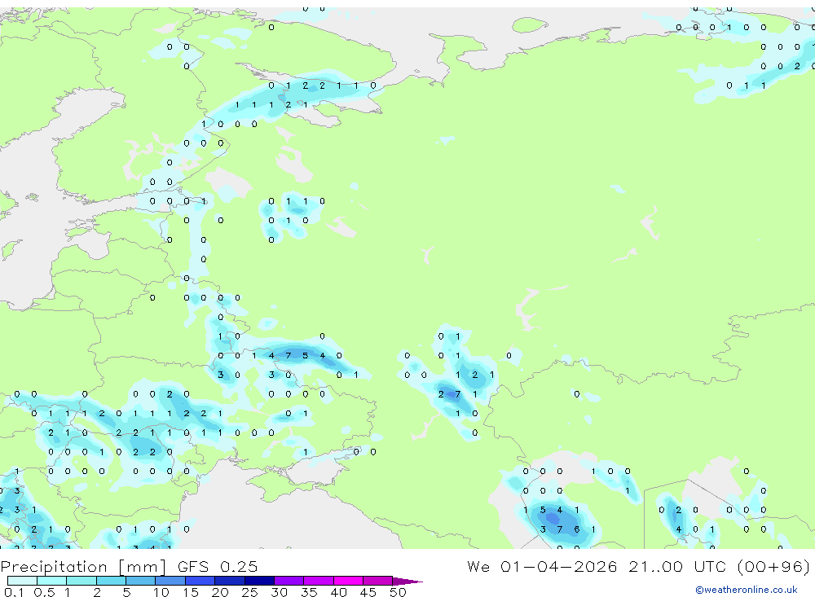
Task: Choose the 35–40 mm purple legend swatch
Action: point(319,581)
